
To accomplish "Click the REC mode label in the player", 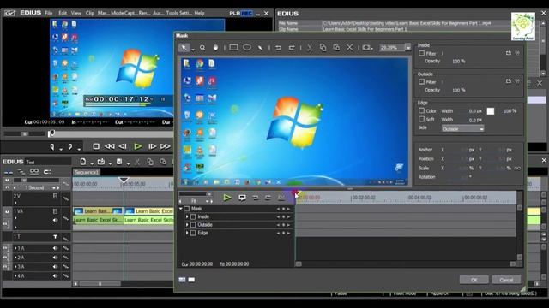I will (246, 14).
